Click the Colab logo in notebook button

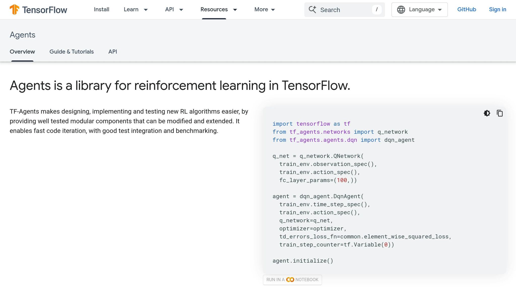pyautogui.click(x=290, y=280)
